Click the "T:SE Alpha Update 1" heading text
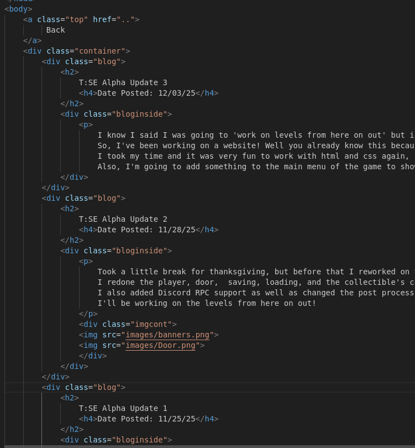Image resolution: width=415 pixels, height=448 pixels. click(x=123, y=408)
